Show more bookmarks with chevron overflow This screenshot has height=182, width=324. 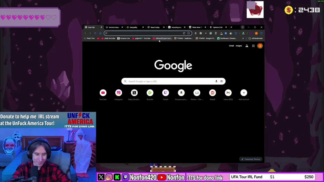[x=243, y=38]
